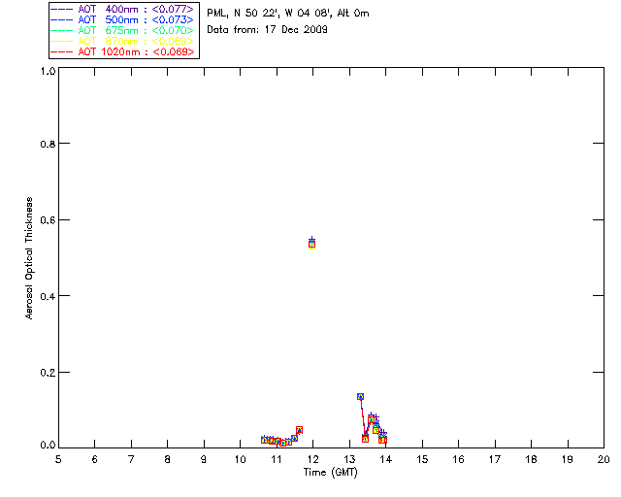Click the y-axis tick label 0.0

point(48,446)
